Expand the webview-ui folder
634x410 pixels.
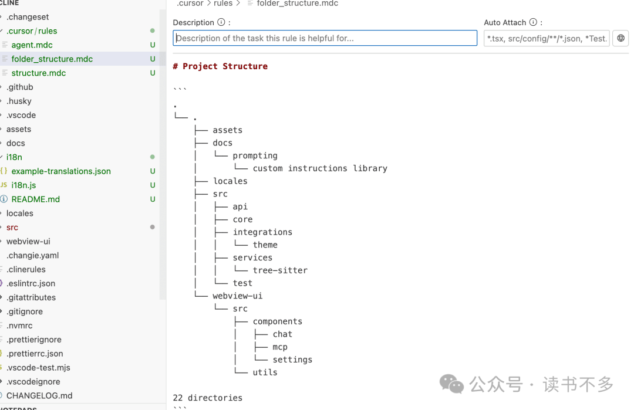coord(28,241)
